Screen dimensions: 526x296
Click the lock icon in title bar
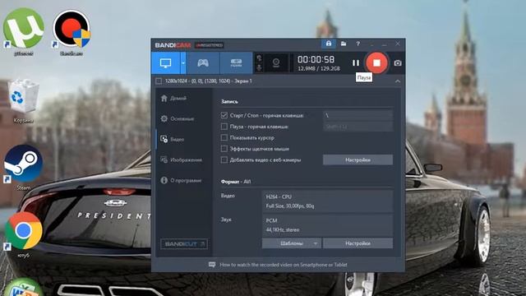[x=329, y=44]
